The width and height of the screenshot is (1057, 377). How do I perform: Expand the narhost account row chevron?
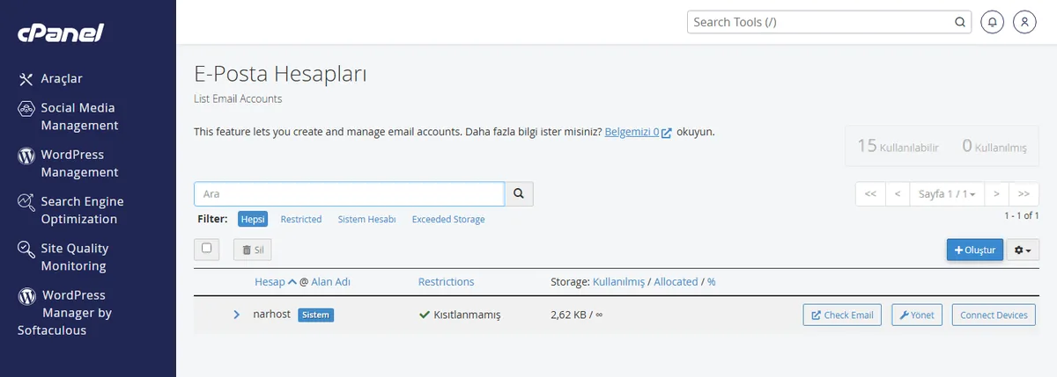coord(236,315)
